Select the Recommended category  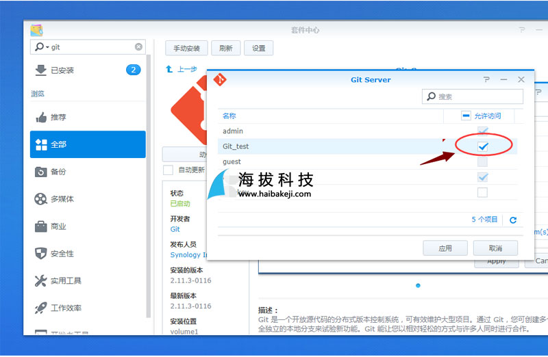coord(88,117)
